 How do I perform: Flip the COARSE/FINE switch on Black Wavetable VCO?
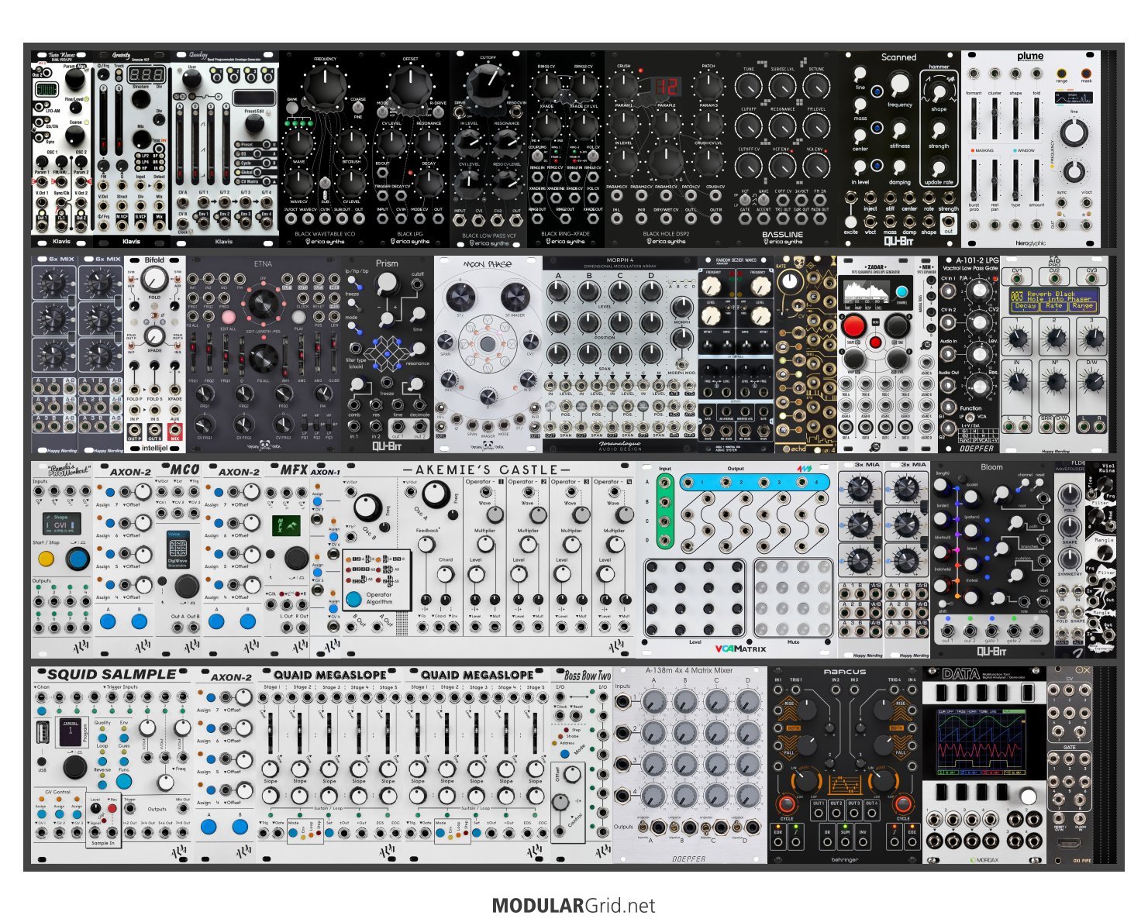(x=358, y=108)
